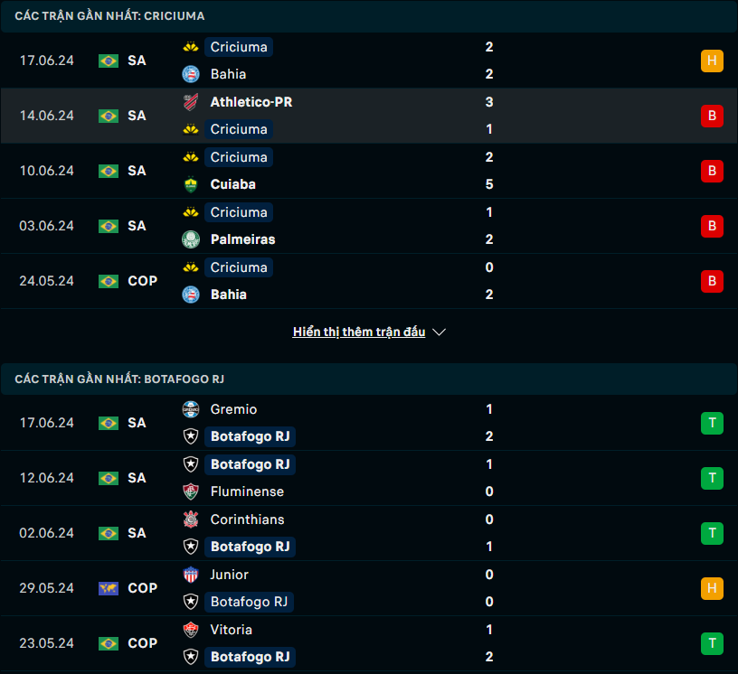This screenshot has width=738, height=674.
Task: Click the T win badge for Gremio match
Action: [x=712, y=423]
